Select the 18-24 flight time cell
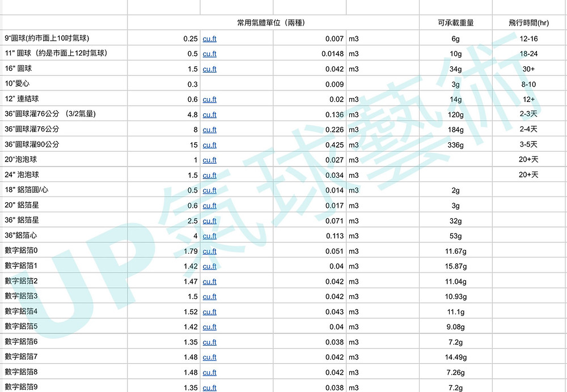 (x=530, y=53)
